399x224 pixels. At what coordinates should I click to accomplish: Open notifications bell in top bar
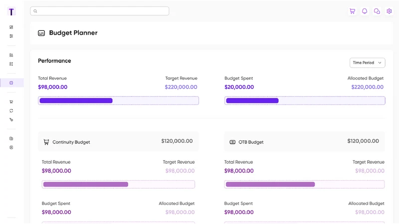click(x=365, y=11)
